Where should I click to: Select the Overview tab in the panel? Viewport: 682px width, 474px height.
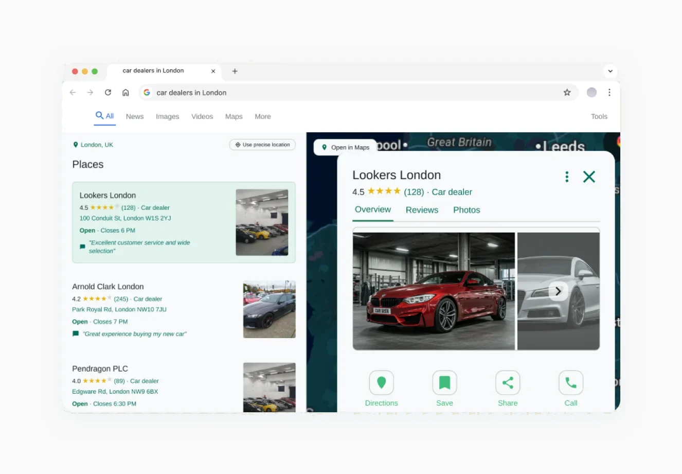pos(373,210)
